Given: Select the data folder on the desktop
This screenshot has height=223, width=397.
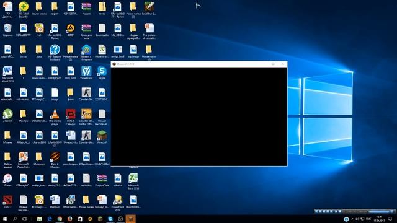Looking at the screenshot, I should (x=39, y=51).
